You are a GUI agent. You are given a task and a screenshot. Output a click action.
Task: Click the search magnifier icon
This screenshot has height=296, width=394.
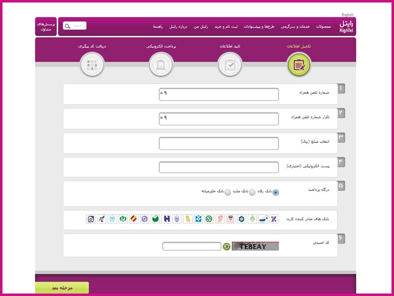click(x=67, y=26)
